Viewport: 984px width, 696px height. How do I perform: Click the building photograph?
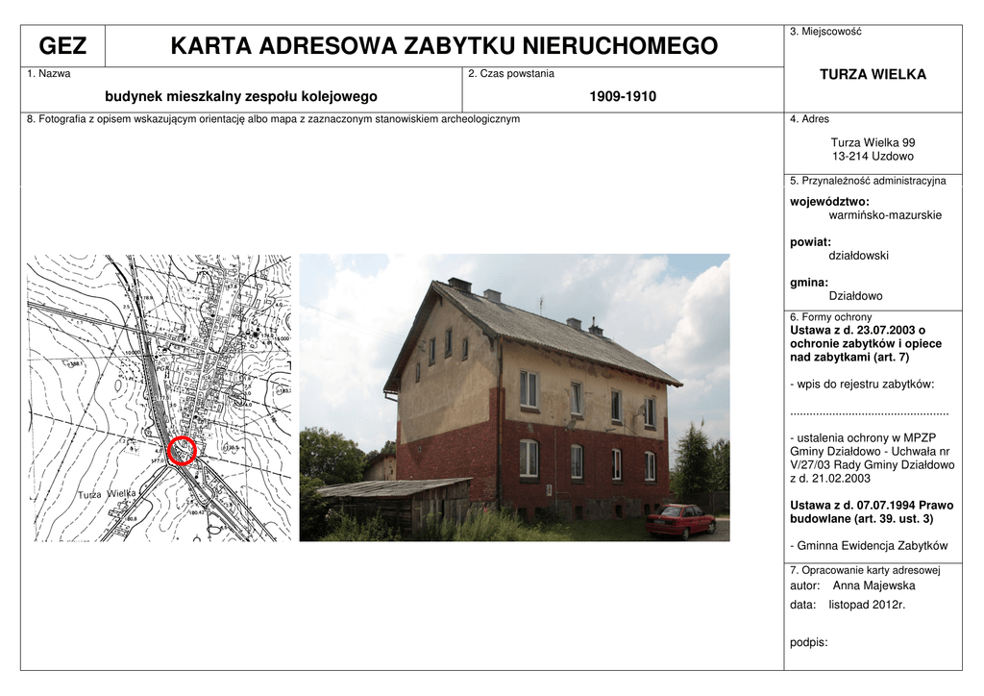pyautogui.click(x=514, y=397)
